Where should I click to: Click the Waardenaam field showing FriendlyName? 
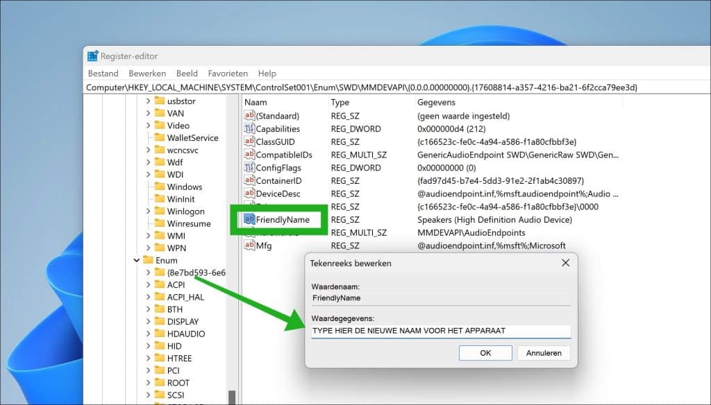tap(441, 298)
